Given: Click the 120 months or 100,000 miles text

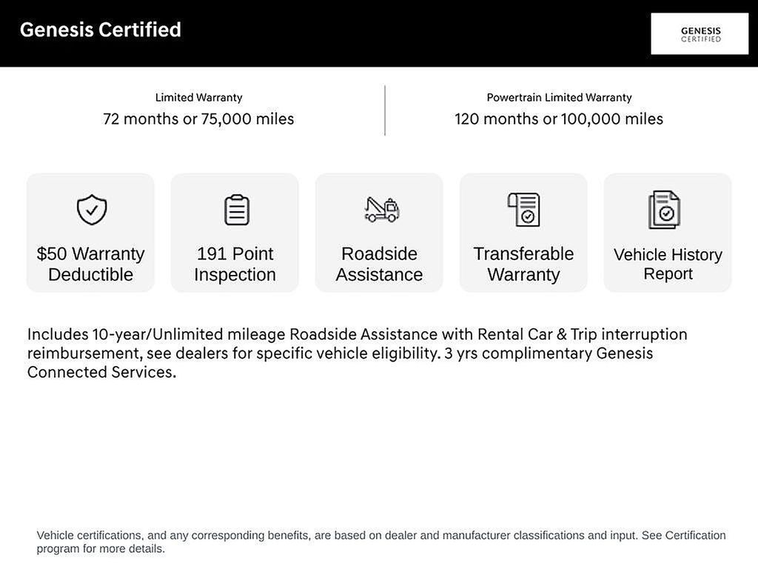Looking at the screenshot, I should click(559, 119).
